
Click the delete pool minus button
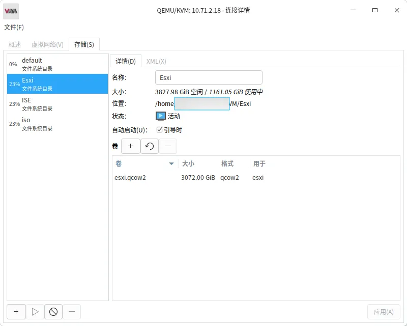click(72, 311)
